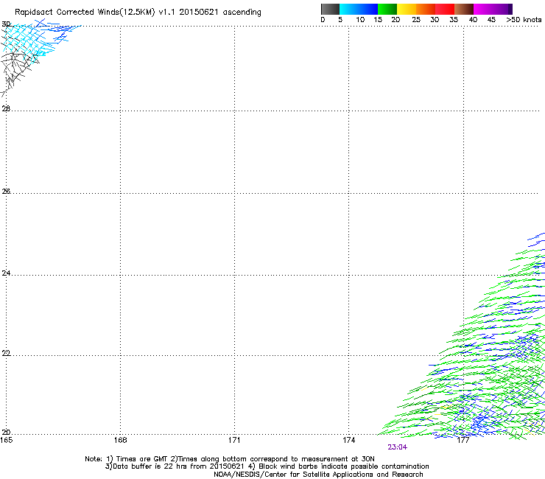Image resolution: width=545 pixels, height=479 pixels.
Task: Click the longitude label '168' on the bottom axis
Action: pyautogui.click(x=120, y=440)
